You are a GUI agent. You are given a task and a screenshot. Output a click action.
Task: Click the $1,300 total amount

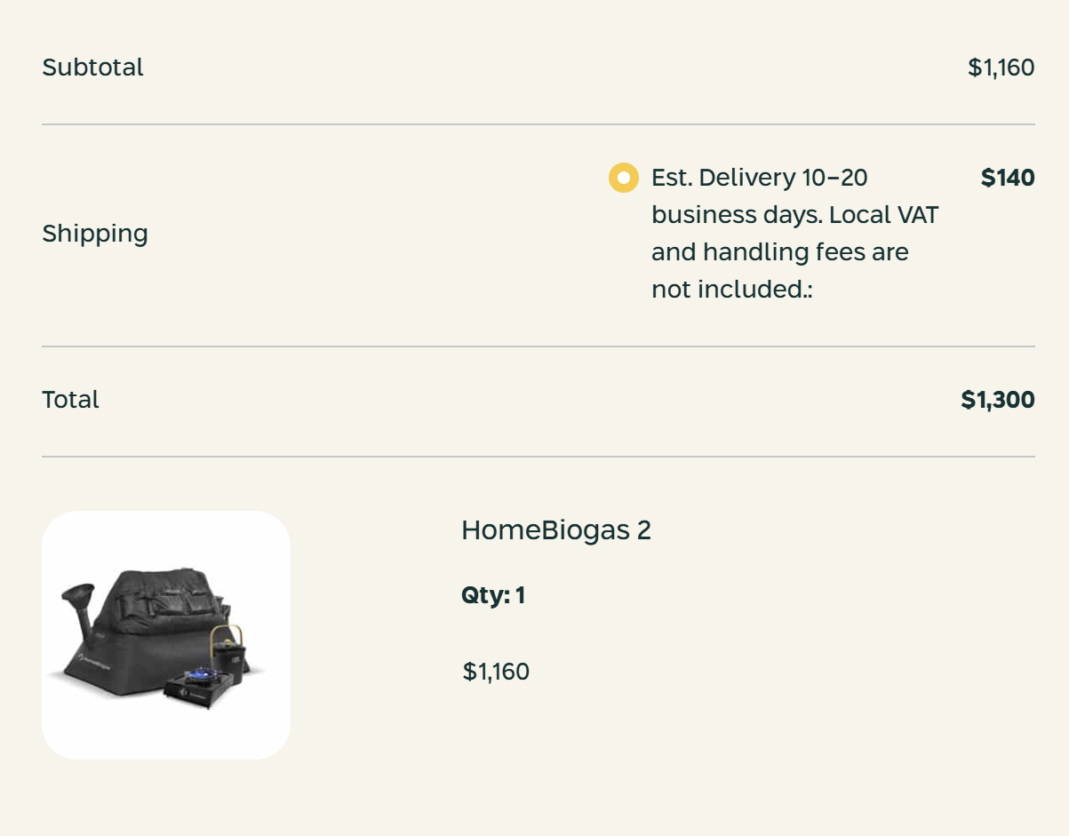pos(997,400)
